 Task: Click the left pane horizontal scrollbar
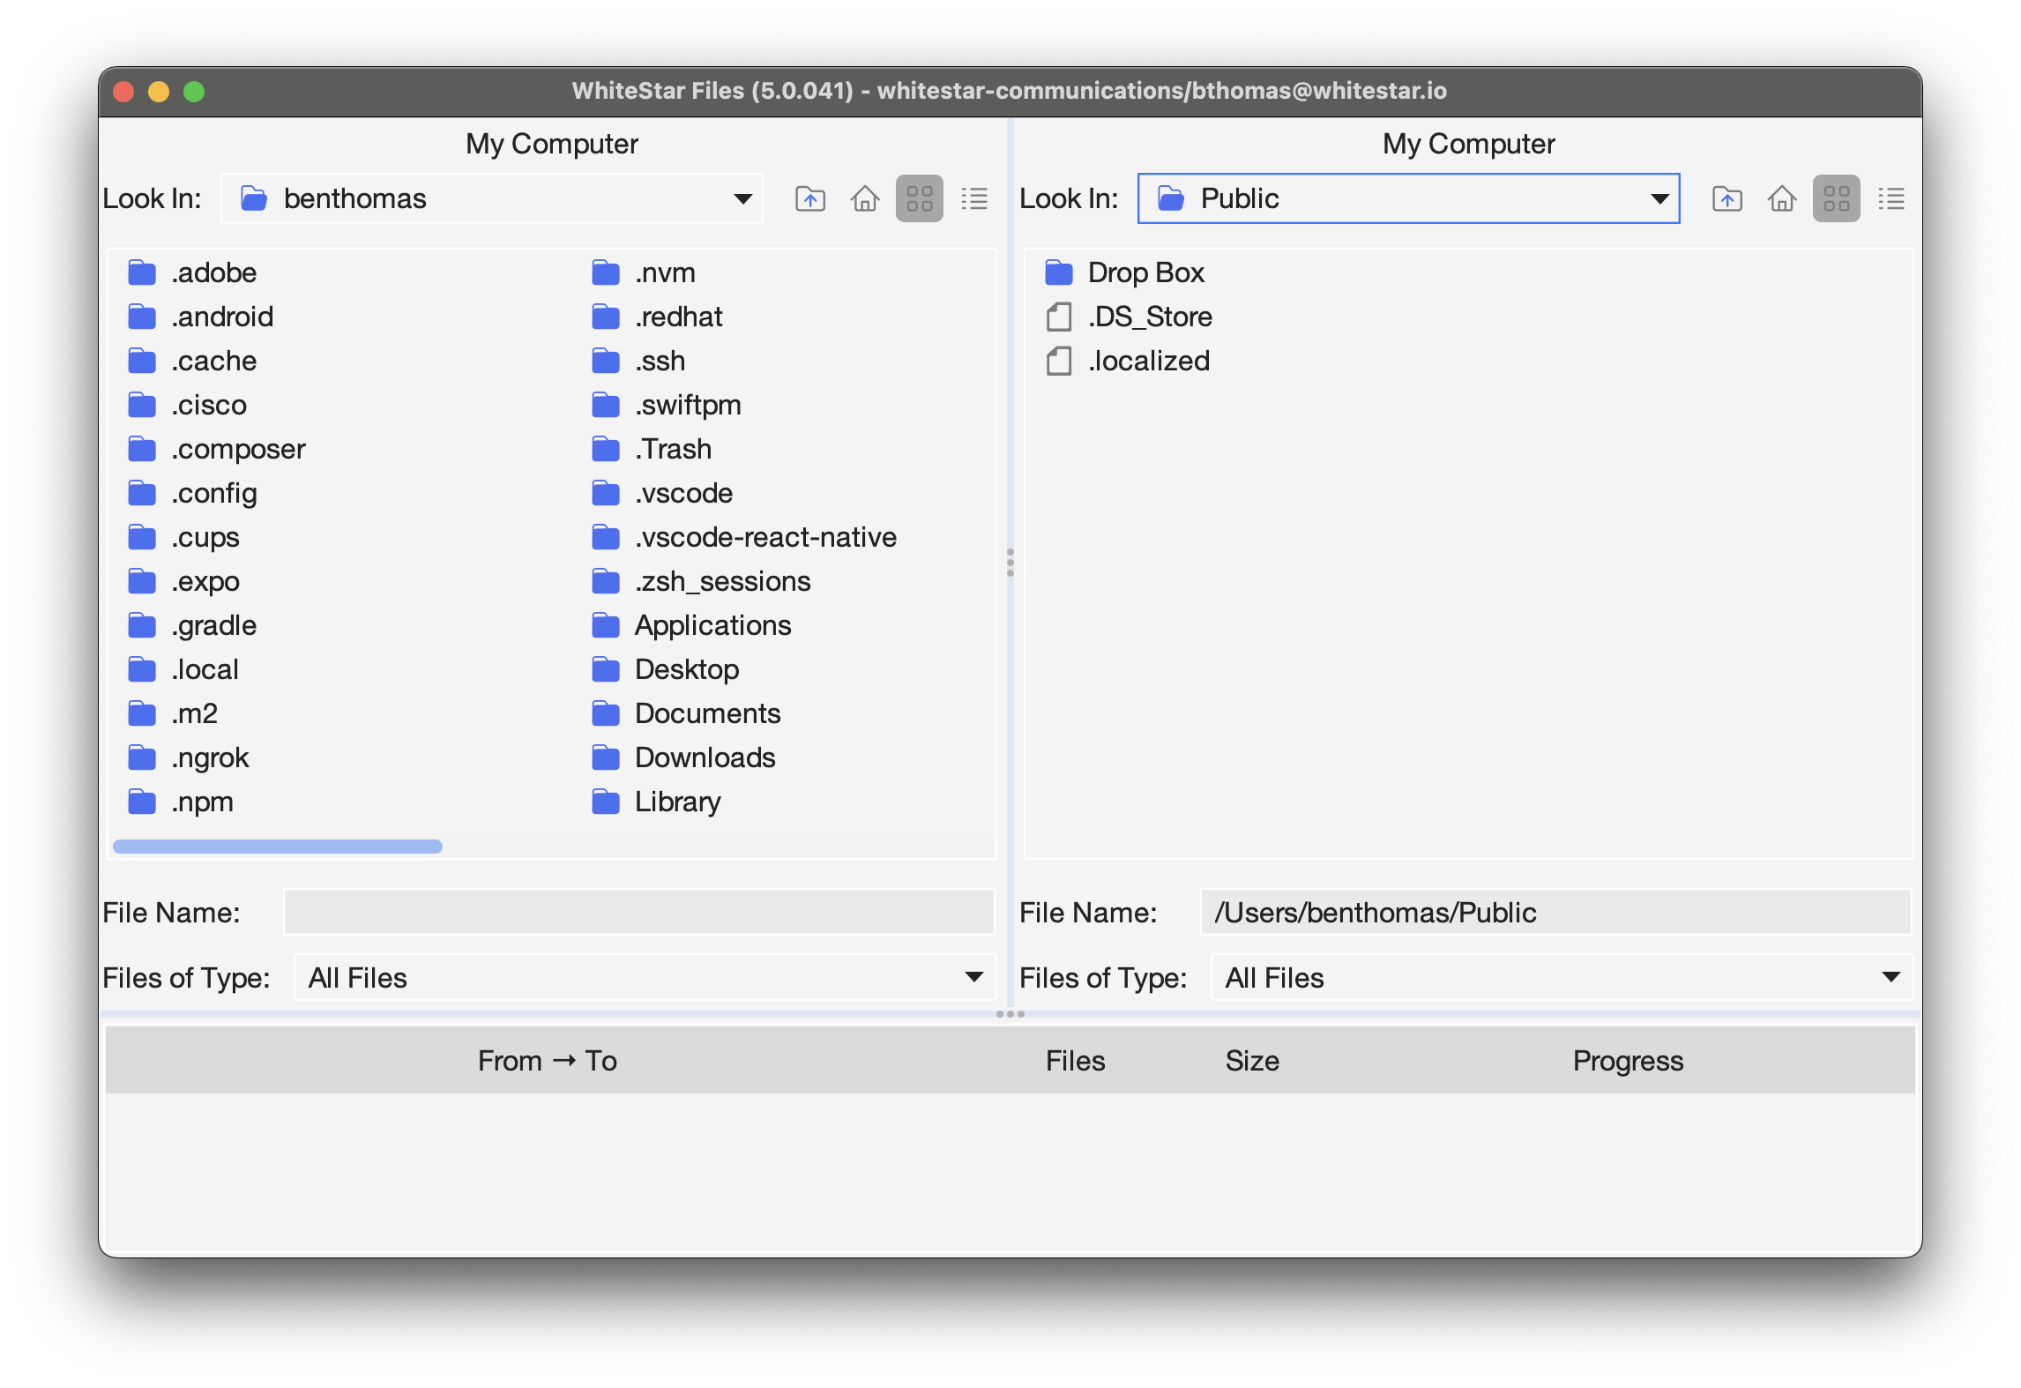[x=278, y=847]
